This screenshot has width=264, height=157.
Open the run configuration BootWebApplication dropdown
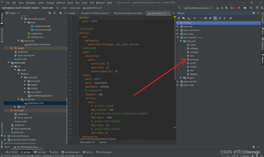click(198, 8)
